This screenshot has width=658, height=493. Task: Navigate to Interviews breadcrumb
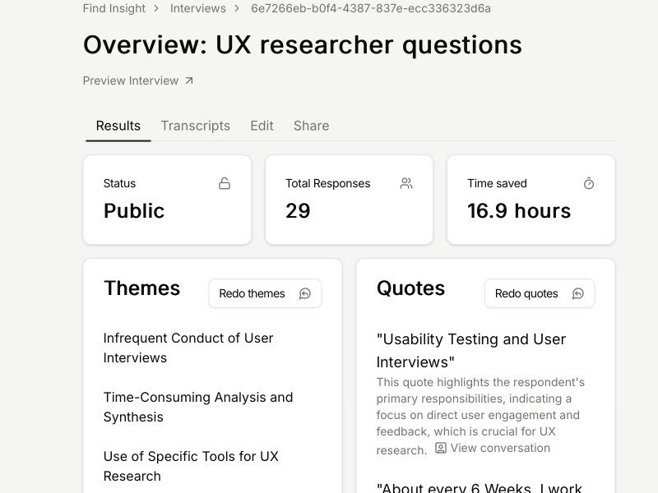pyautogui.click(x=198, y=8)
